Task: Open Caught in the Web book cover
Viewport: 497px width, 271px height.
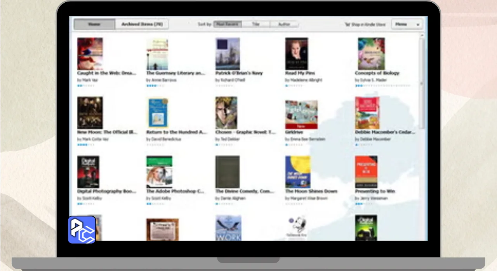Action: [90, 53]
